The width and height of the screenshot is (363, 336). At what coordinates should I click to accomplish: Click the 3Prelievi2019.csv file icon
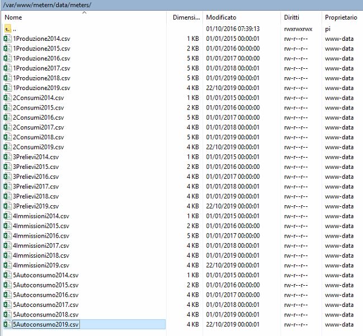click(8, 206)
